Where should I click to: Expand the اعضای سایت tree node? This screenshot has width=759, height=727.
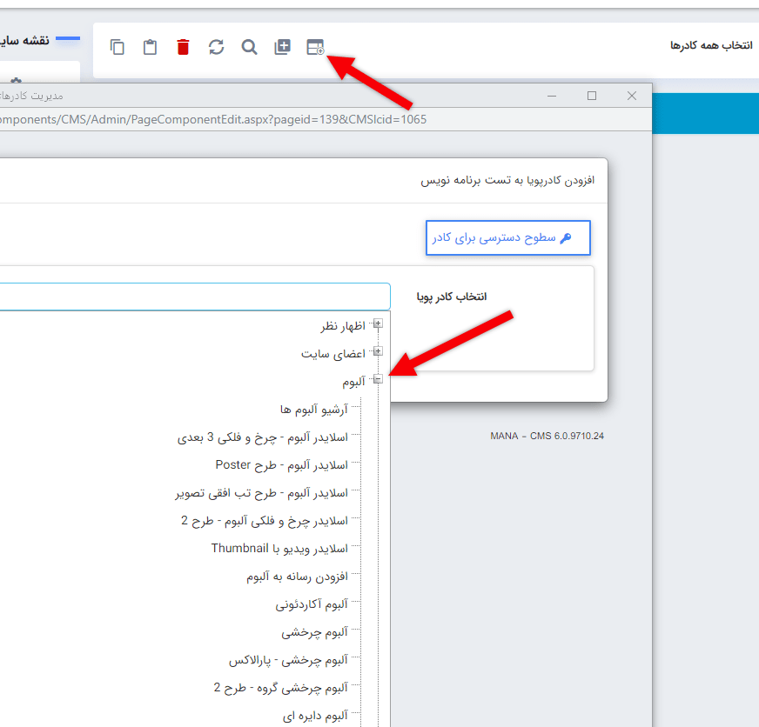(378, 351)
